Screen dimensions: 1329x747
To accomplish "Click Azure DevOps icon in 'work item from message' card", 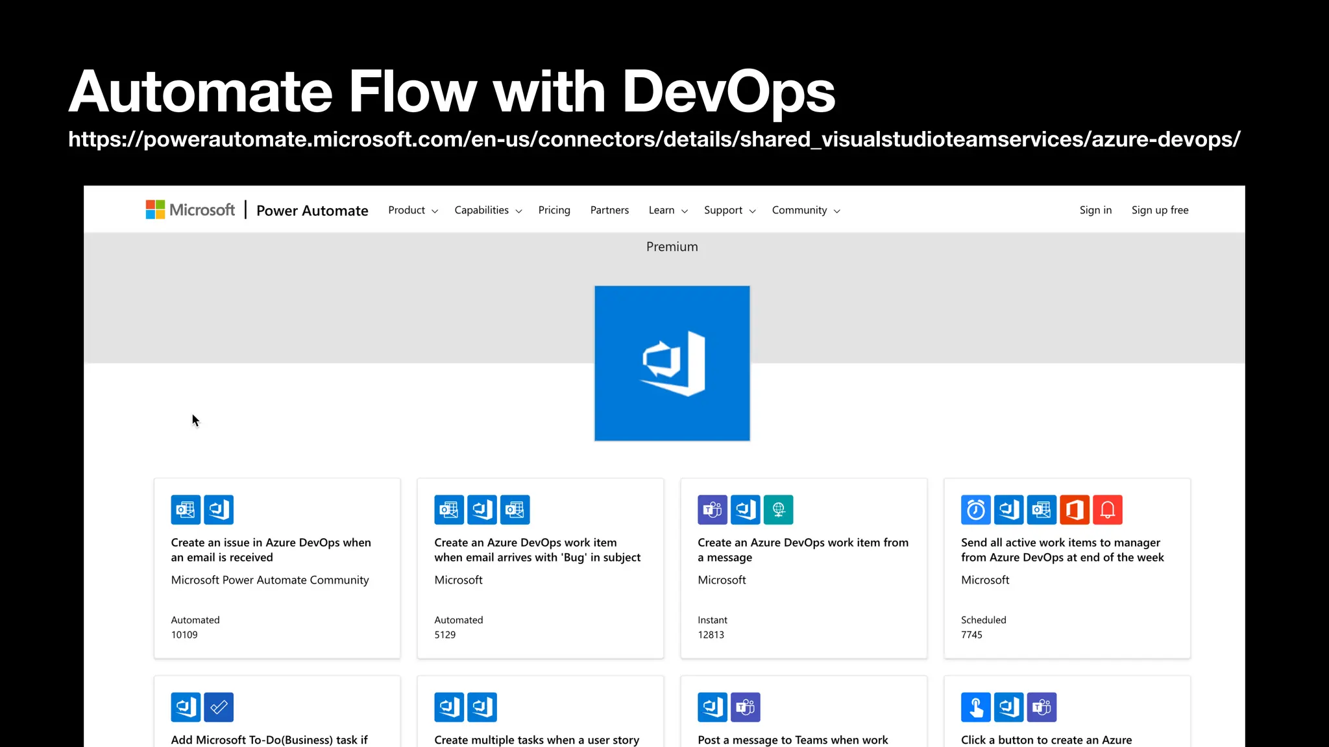I will tap(746, 510).
